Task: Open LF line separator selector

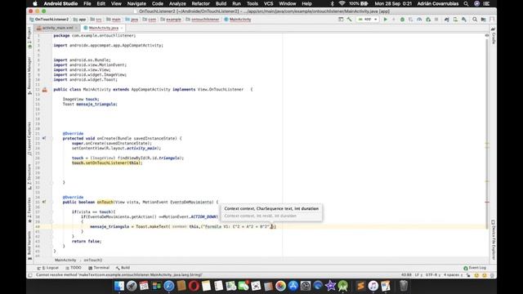Action: click(418, 275)
